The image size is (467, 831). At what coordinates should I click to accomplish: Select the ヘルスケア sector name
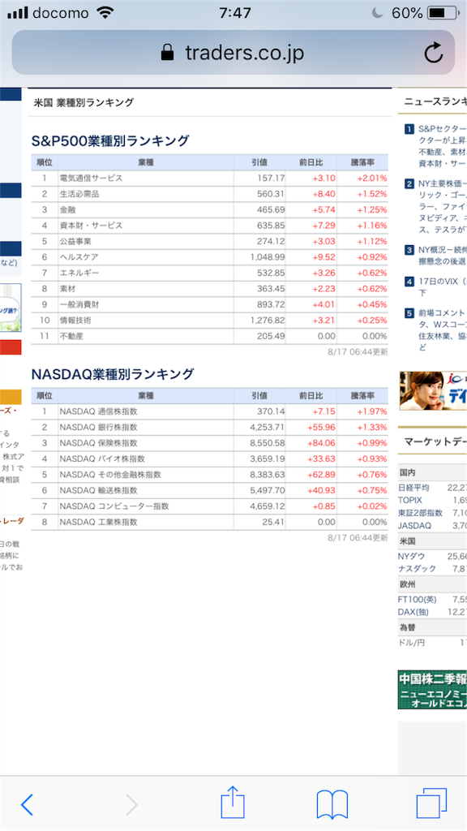point(79,257)
